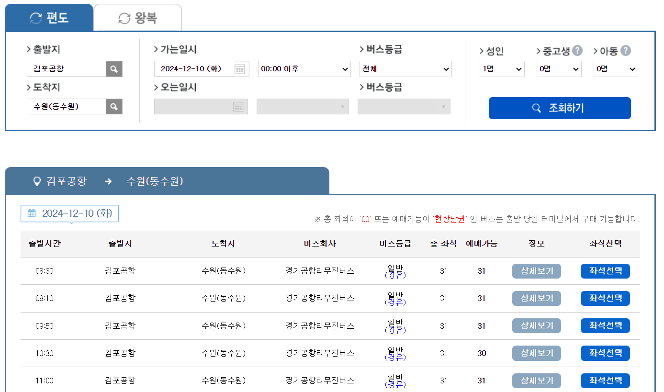Click 좌석선택 for the 09:10 bus
The image size is (664, 392).
605,298
